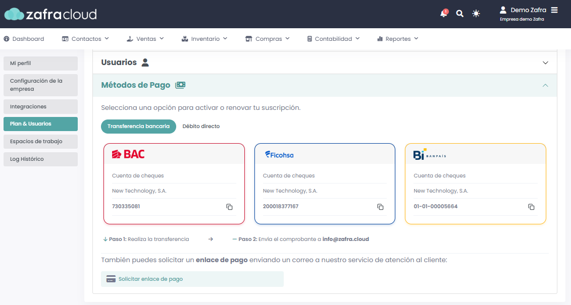Open the Ventas dropdown arrow

pyautogui.click(x=162, y=38)
